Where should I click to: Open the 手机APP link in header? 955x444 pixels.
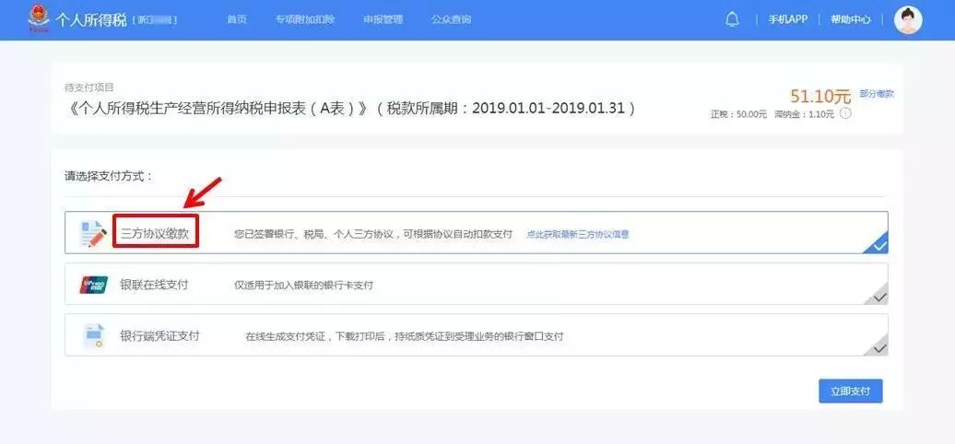pyautogui.click(x=787, y=19)
